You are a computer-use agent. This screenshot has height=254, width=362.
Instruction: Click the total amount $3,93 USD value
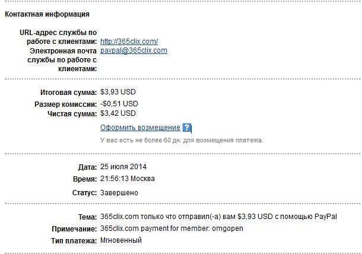click(118, 93)
